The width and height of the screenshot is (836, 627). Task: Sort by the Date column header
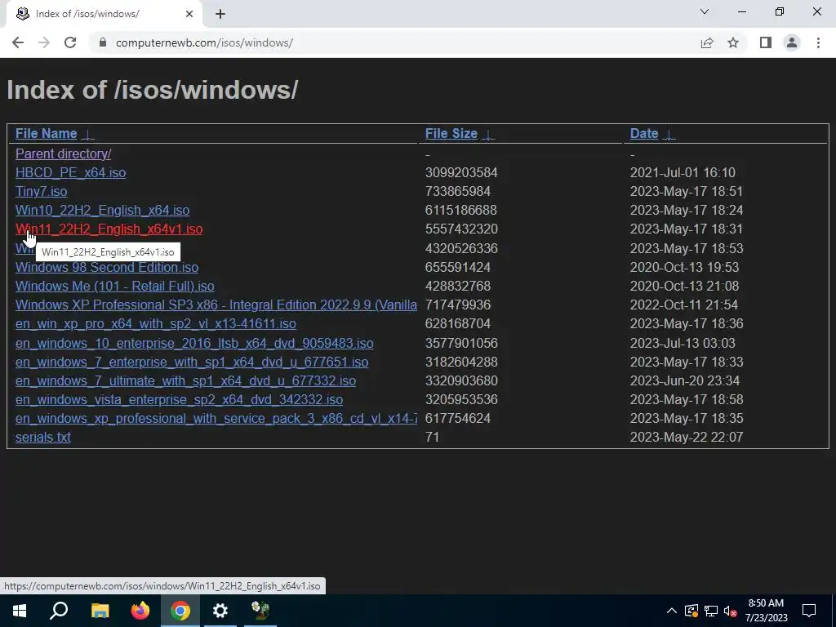coord(644,133)
